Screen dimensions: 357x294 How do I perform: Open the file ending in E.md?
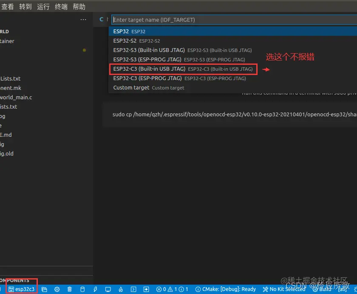point(6,135)
